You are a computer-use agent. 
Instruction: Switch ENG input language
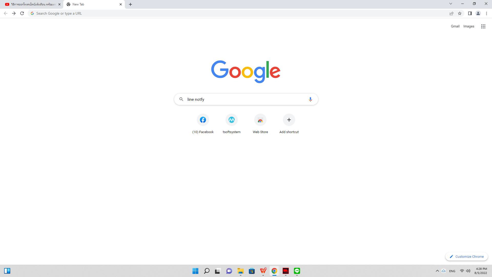452,271
